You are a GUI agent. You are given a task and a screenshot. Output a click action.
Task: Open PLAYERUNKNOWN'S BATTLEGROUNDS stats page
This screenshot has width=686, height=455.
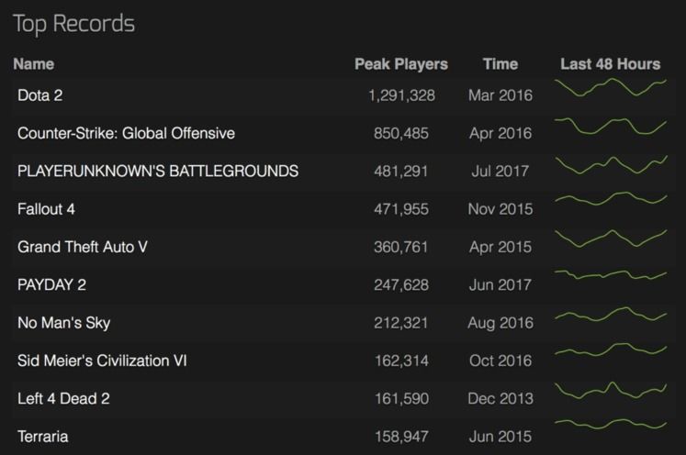coord(157,172)
